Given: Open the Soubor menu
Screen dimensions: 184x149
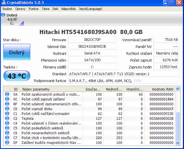Looking at the screenshot, I should click(x=7, y=9).
